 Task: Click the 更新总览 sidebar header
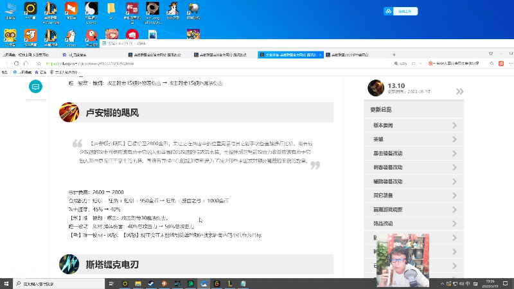click(x=414, y=109)
